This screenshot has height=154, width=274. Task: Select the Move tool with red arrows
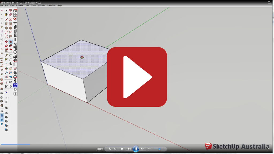[6, 42]
